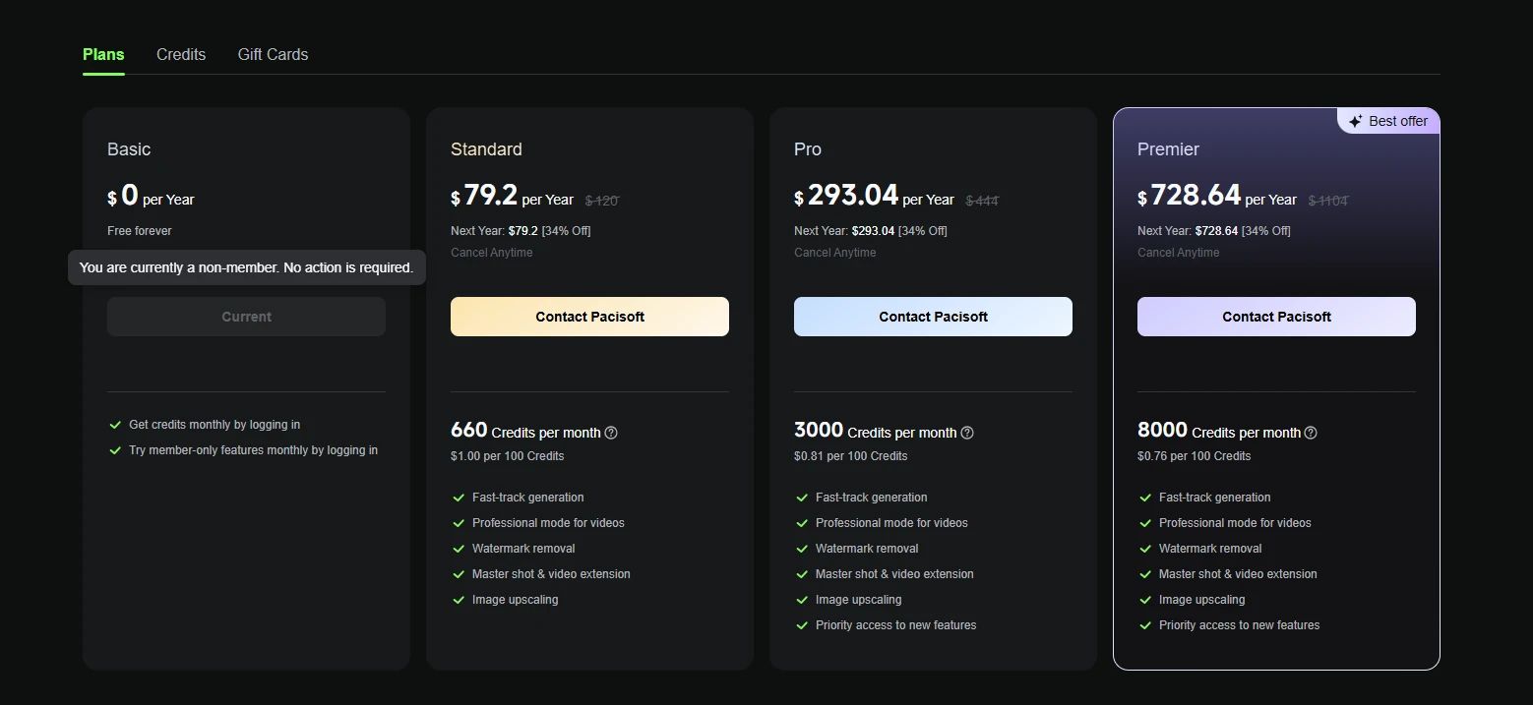The height and width of the screenshot is (705, 1533).
Task: Click checkmark beside Pro Priority access feature
Action: pyautogui.click(x=802, y=625)
